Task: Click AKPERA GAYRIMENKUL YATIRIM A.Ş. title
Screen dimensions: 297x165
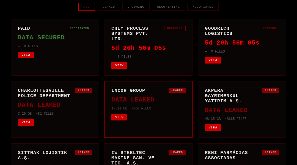Action: point(223,96)
